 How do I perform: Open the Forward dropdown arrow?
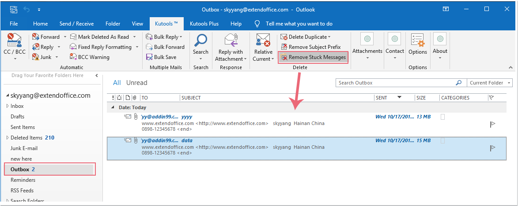tap(65, 37)
